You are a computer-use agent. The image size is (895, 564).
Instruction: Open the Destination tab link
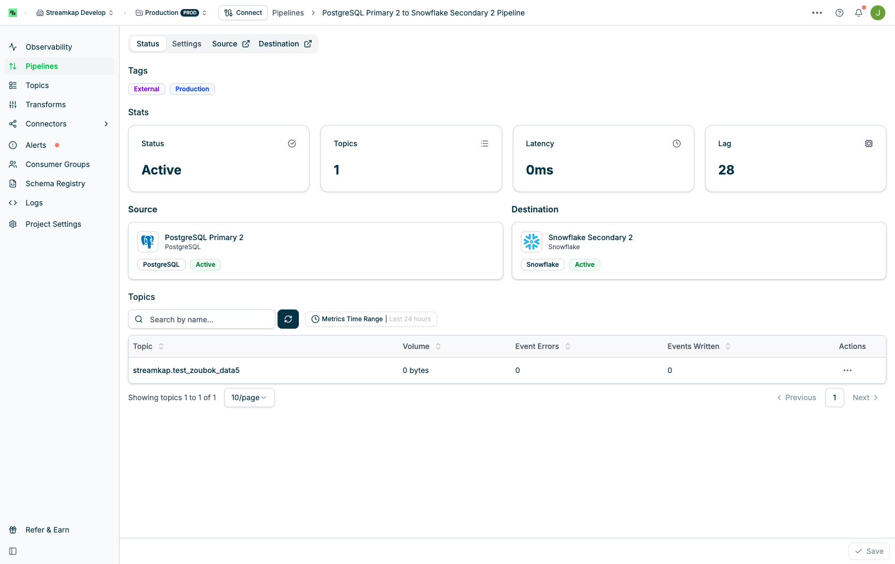(285, 44)
